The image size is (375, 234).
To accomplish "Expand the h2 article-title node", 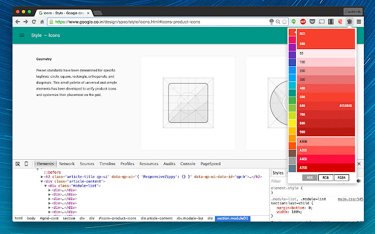I will [41, 176].
